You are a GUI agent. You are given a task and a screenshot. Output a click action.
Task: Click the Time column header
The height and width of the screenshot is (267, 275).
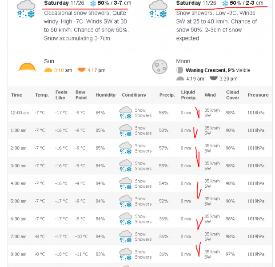point(16,95)
